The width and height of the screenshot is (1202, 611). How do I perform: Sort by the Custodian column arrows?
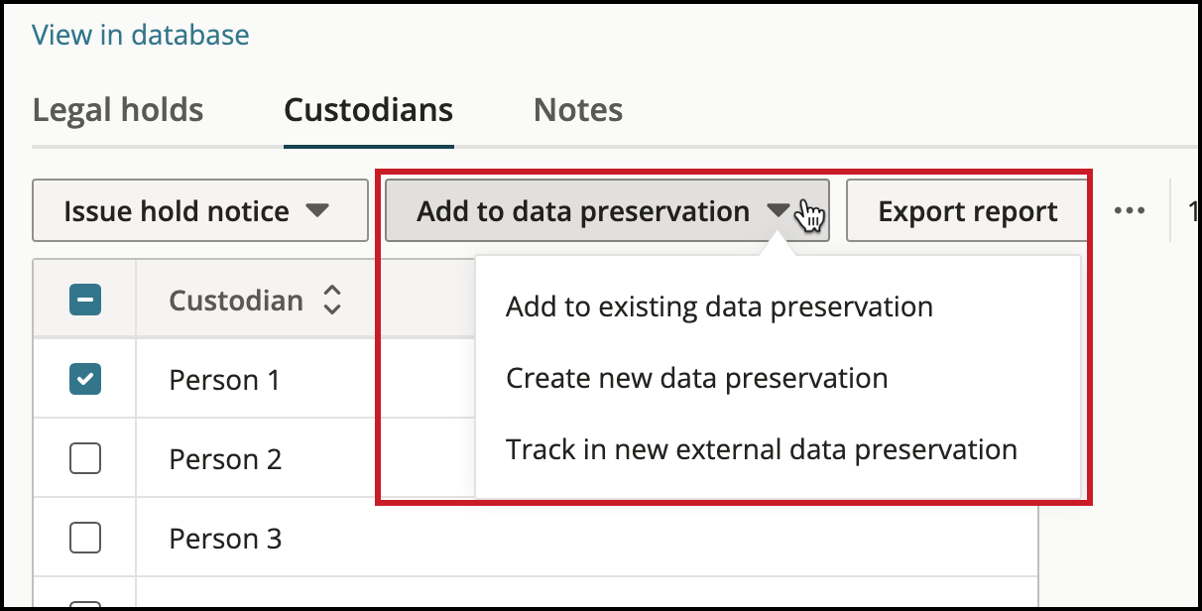point(332,301)
